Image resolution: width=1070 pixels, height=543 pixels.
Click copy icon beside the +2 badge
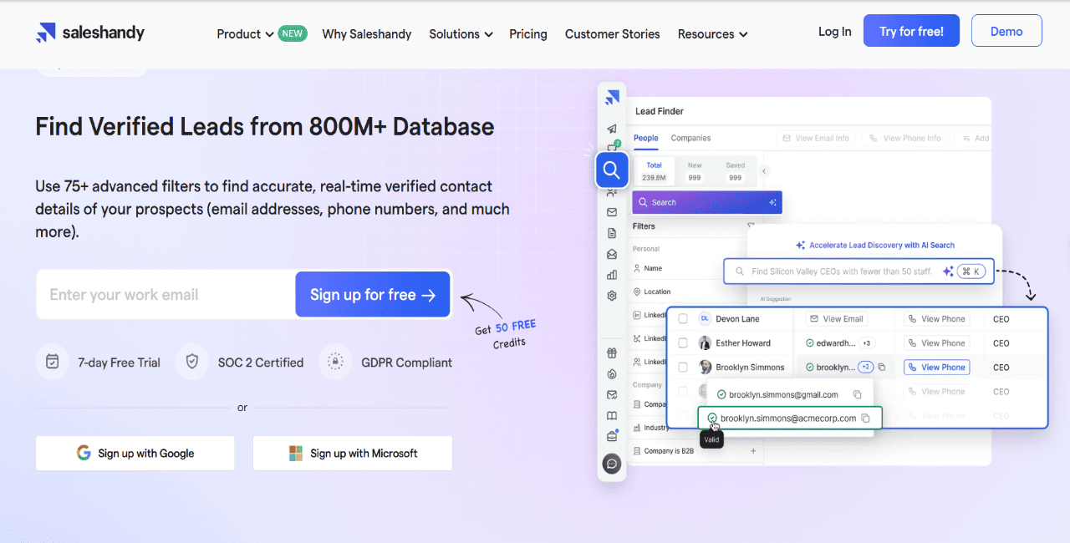[x=882, y=367]
